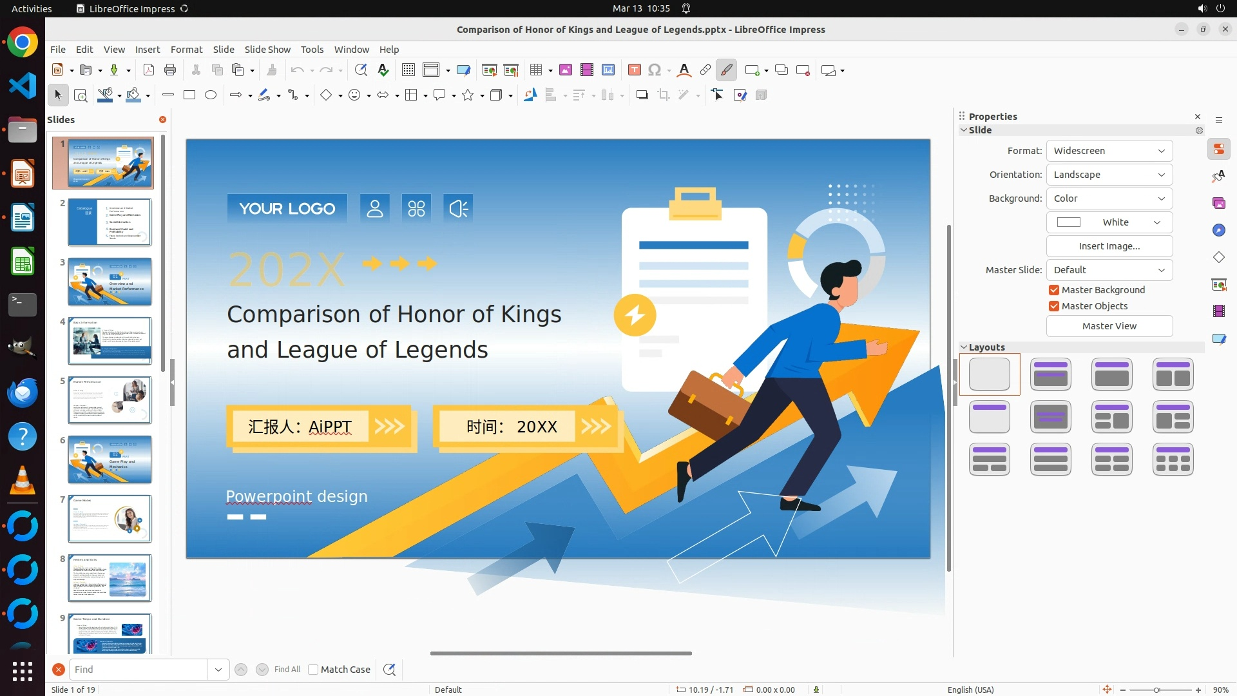This screenshot has height=696, width=1237.
Task: Open the Insert Table icon
Action: (536, 70)
